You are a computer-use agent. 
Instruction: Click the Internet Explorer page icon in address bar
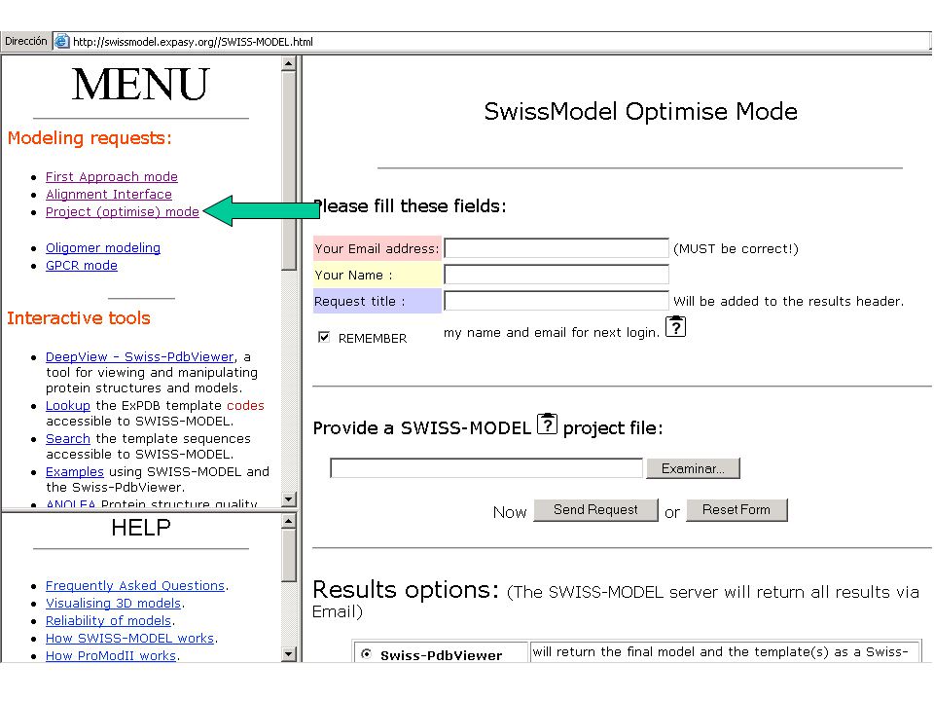[61, 41]
